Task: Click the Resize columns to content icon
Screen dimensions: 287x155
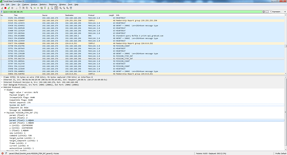Action: pyautogui.click(x=71, y=8)
